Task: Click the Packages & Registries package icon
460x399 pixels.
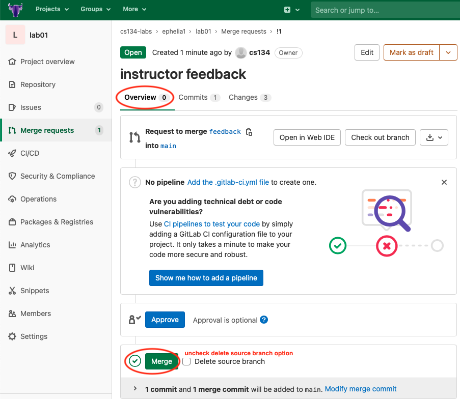Action: pyautogui.click(x=12, y=222)
